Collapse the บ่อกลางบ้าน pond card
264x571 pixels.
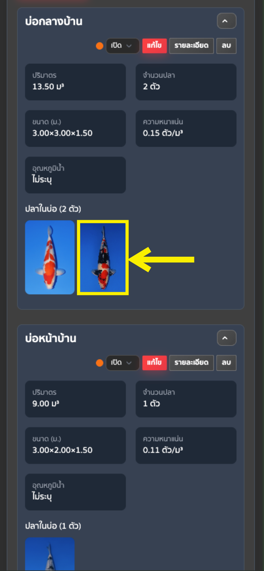click(226, 21)
